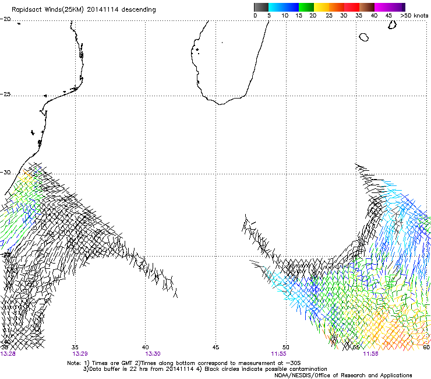Click the legend tick label '25'
431x379 pixels.
329,15
